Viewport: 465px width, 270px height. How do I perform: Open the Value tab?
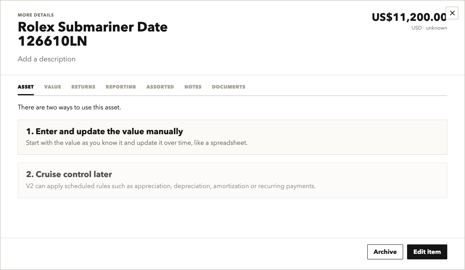(x=52, y=87)
